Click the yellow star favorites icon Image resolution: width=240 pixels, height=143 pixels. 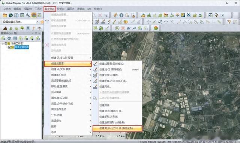[x=42, y=22]
